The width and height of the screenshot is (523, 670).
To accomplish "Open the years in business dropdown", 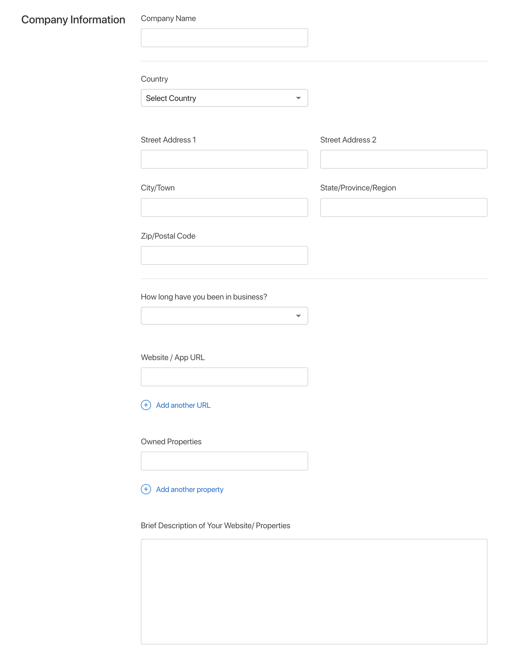I will [x=224, y=316].
